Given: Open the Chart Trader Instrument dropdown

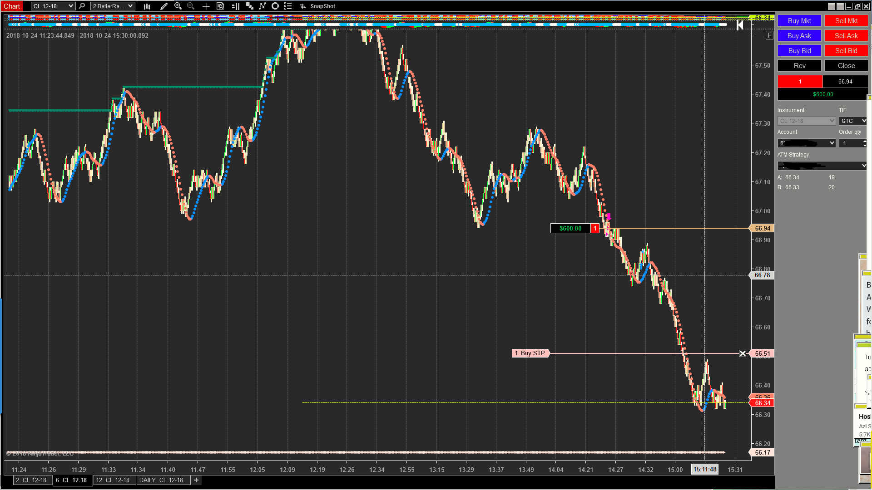Looking at the screenshot, I should [x=807, y=121].
